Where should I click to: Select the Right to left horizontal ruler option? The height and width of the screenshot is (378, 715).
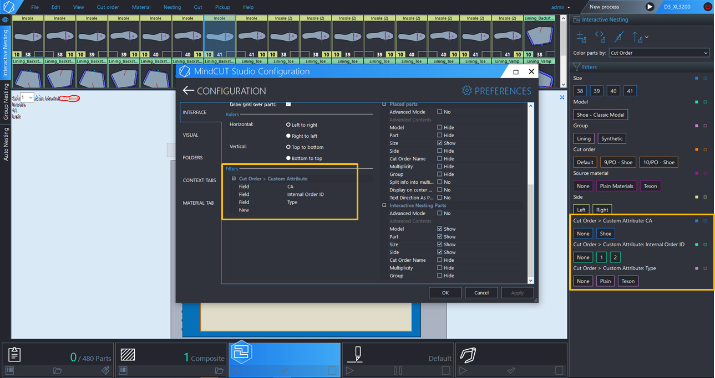302,136
